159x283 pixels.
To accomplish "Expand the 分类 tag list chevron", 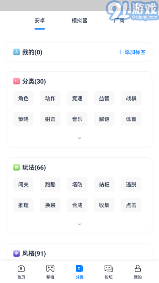I will [x=79, y=138].
